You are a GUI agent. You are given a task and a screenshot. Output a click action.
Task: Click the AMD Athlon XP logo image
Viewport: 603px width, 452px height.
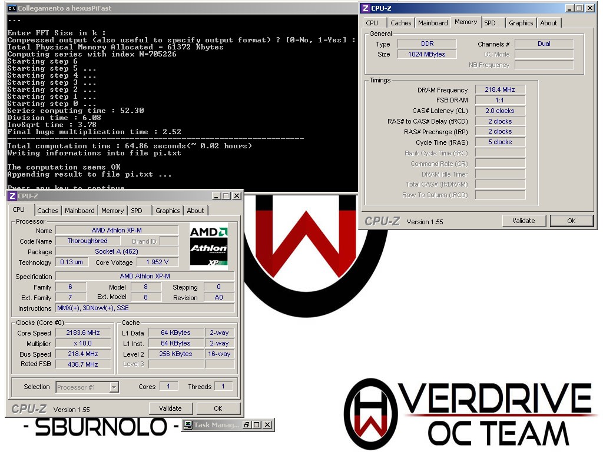[209, 247]
